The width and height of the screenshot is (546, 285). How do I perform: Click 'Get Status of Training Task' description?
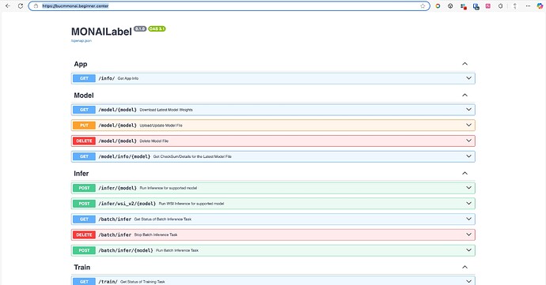point(142,282)
